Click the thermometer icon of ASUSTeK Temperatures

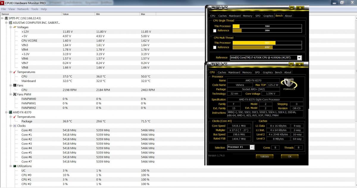click(15, 72)
